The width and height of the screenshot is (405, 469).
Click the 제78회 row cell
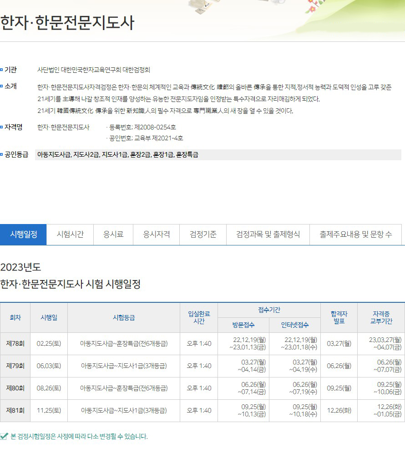pos(15,344)
